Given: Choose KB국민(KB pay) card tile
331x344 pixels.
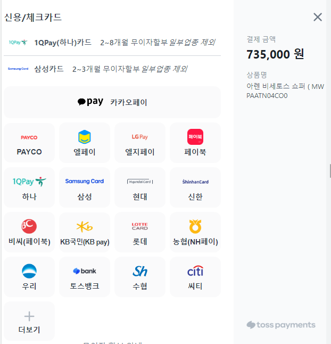Looking at the screenshot, I should [x=85, y=232].
